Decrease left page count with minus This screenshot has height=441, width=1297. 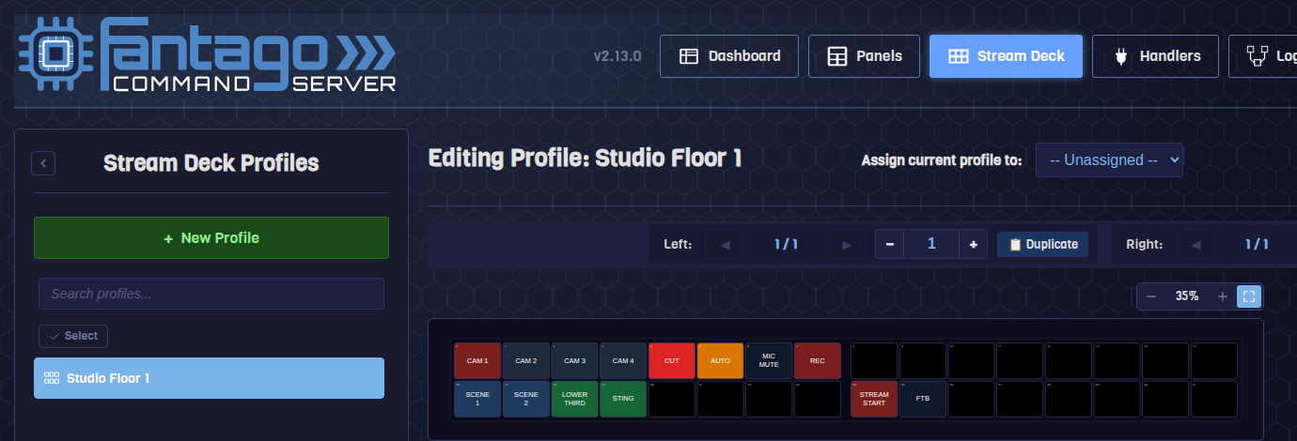[890, 245]
